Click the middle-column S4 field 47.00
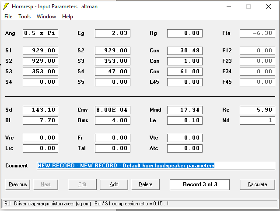Image resolution: width=280 pixels, height=211 pixels. 113,71
